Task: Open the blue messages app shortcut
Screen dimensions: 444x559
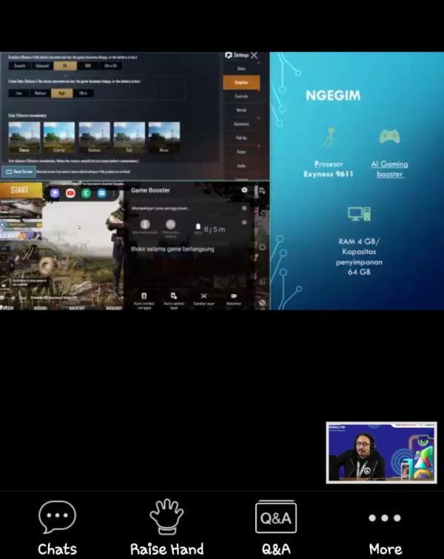Action: pyautogui.click(x=101, y=193)
